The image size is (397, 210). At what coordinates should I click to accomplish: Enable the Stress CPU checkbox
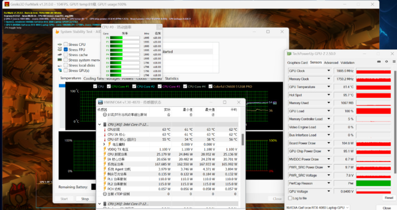point(66,44)
